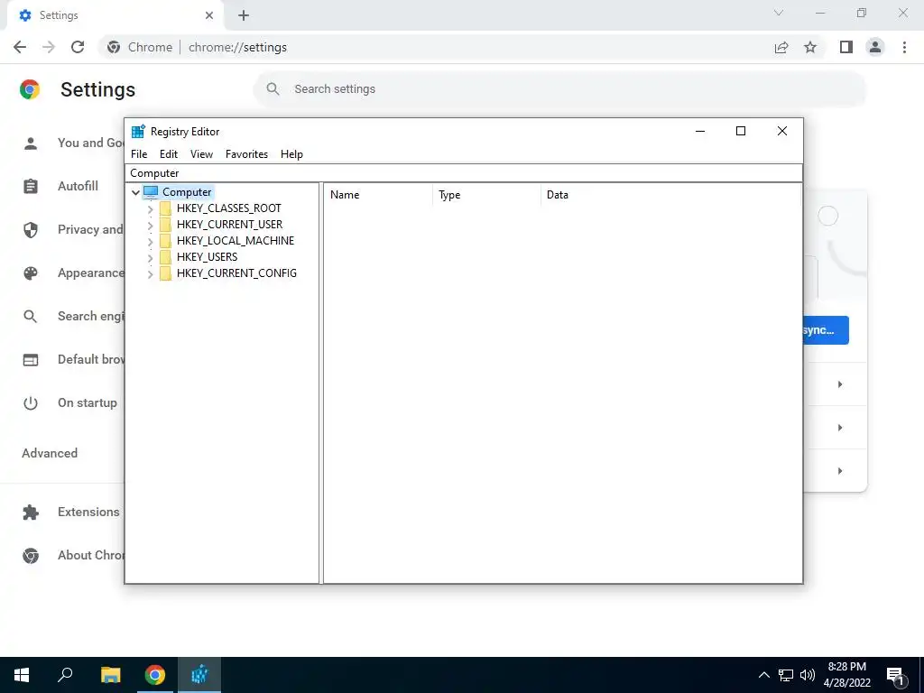Select HKEY_CURRENT_USER in the tree

(x=229, y=225)
